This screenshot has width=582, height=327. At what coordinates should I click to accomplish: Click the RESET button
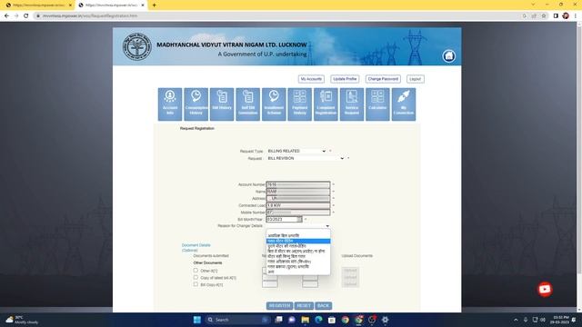tap(304, 305)
